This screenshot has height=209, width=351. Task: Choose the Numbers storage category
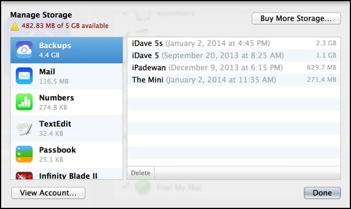coord(66,102)
